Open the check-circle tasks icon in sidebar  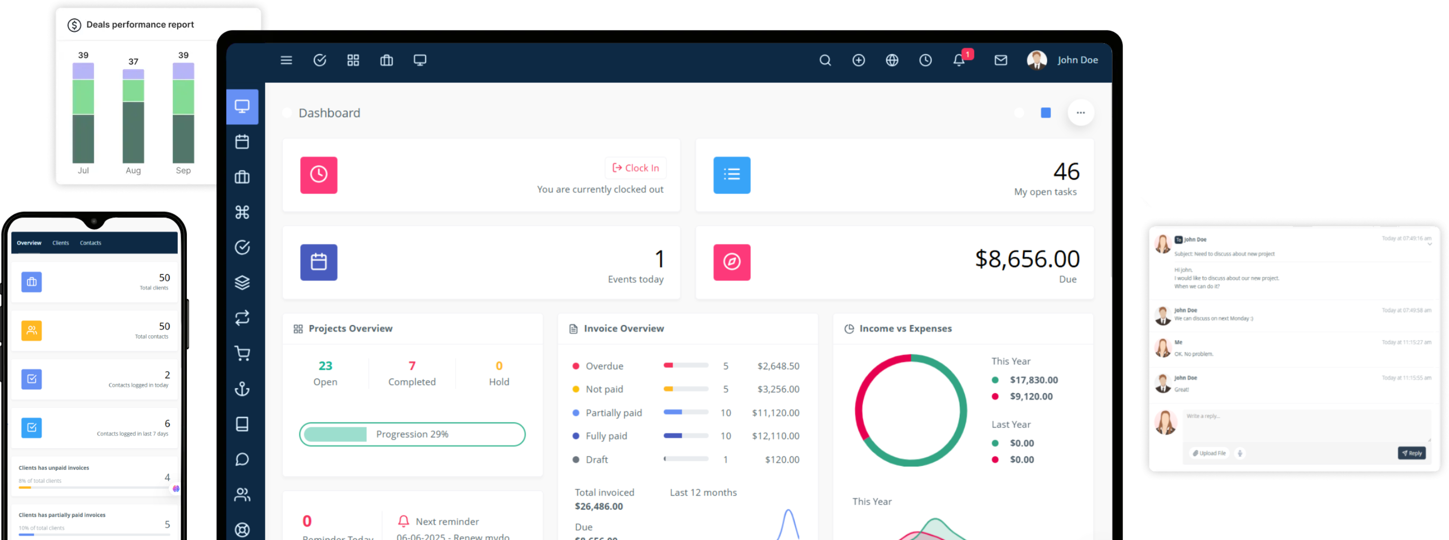242,247
